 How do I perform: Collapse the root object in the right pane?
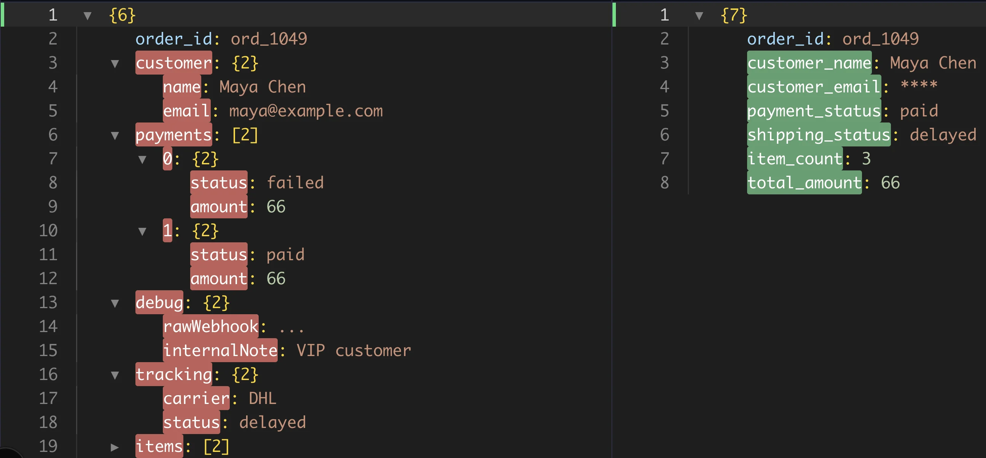pos(700,15)
